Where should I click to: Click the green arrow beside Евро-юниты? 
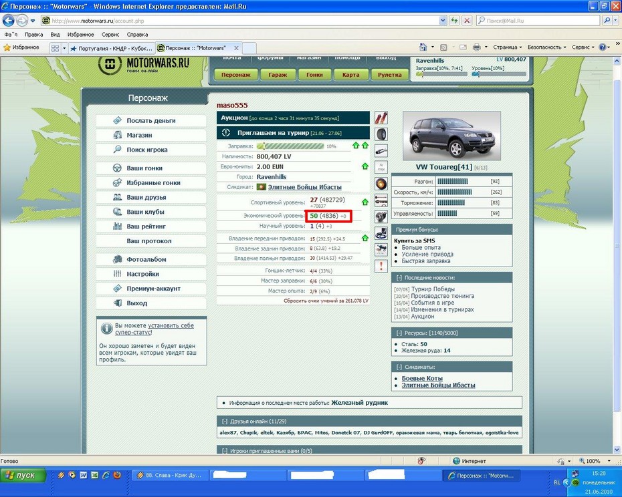pyautogui.click(x=365, y=166)
